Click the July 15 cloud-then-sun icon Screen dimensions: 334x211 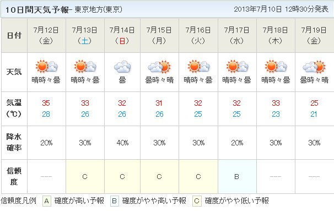click(x=159, y=67)
